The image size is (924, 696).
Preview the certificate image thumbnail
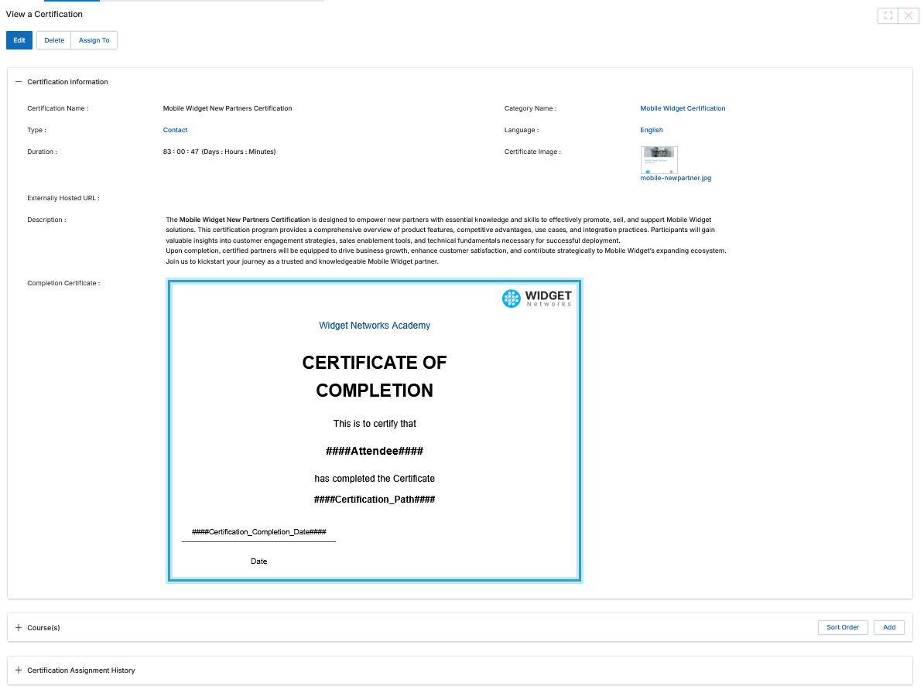tap(659, 159)
